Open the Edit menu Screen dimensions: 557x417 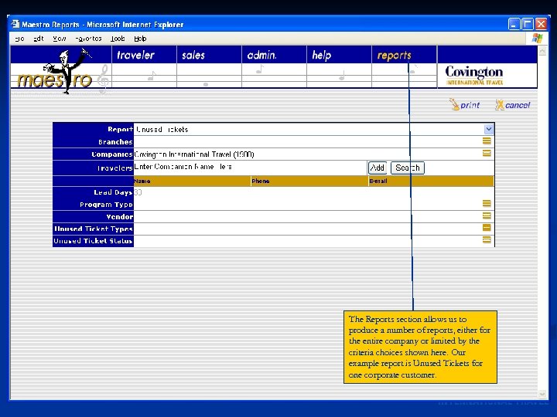point(39,39)
